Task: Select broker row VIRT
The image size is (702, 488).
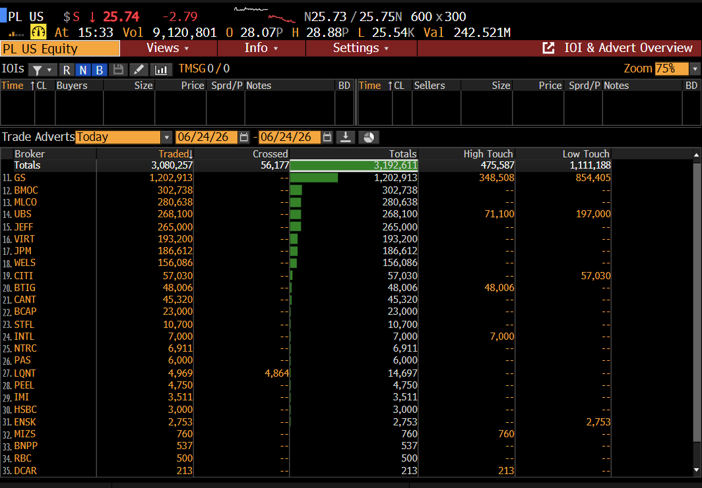Action: tap(305, 239)
